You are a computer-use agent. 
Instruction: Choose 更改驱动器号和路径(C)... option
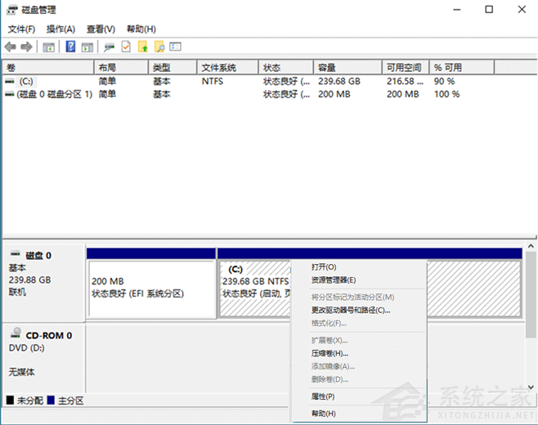pyautogui.click(x=351, y=310)
